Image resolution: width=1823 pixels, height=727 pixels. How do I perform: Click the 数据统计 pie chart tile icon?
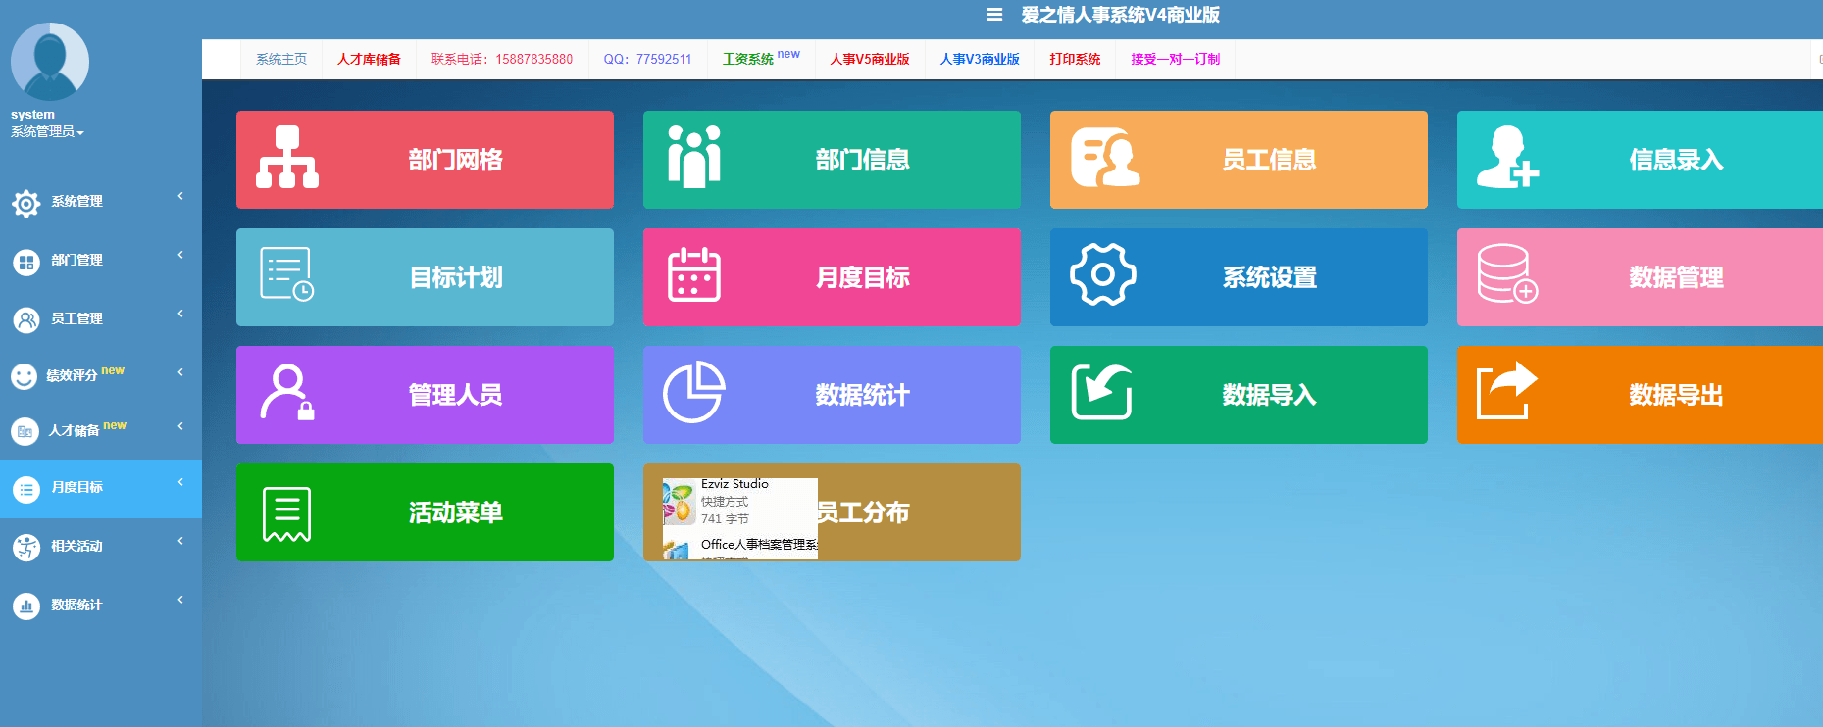694,392
